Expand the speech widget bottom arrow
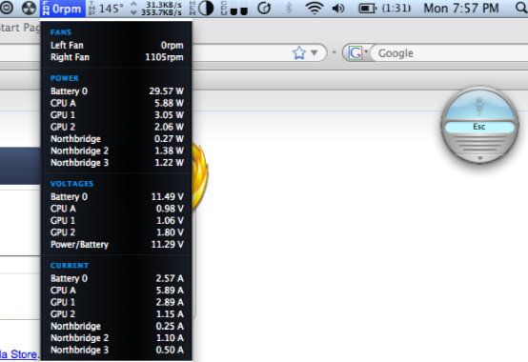 tap(480, 158)
